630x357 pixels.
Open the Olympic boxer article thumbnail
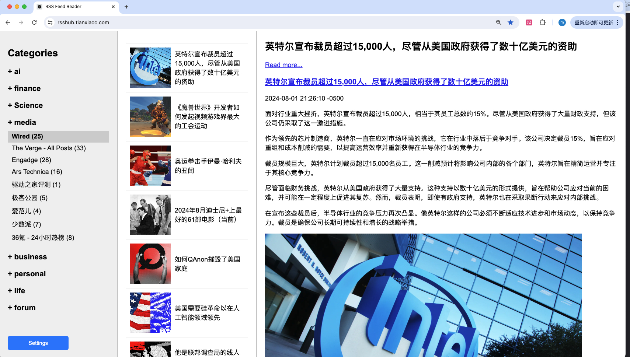click(150, 166)
